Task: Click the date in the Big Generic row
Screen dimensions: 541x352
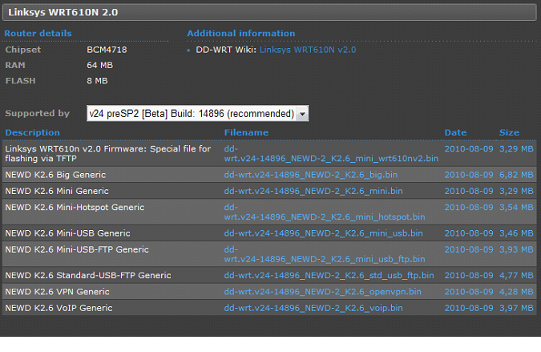Action: tap(469, 175)
